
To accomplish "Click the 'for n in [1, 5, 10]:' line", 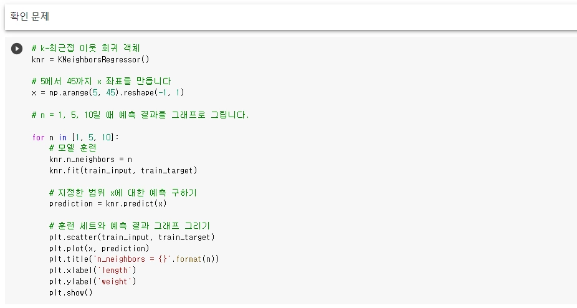I will 75,137.
